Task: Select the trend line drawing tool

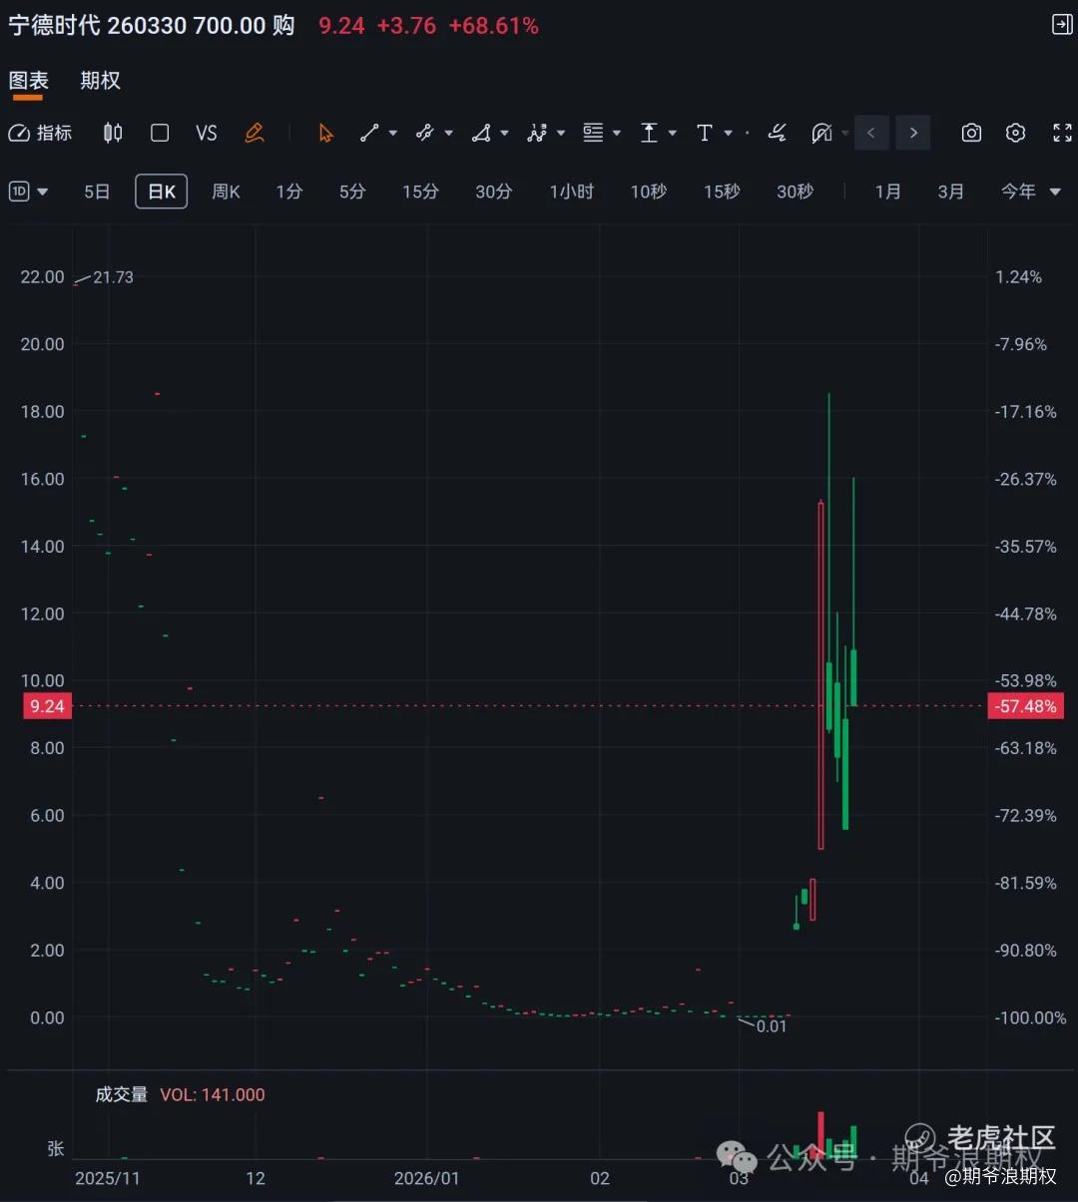Action: point(369,133)
